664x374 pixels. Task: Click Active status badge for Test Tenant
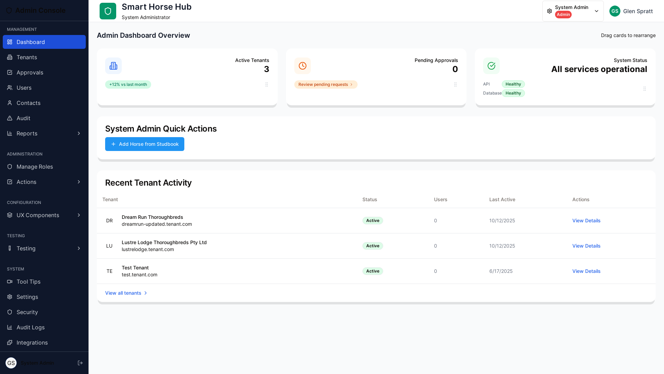(372, 271)
